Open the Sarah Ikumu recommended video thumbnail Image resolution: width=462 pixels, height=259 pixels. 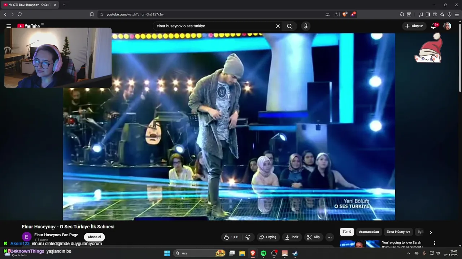click(360, 244)
